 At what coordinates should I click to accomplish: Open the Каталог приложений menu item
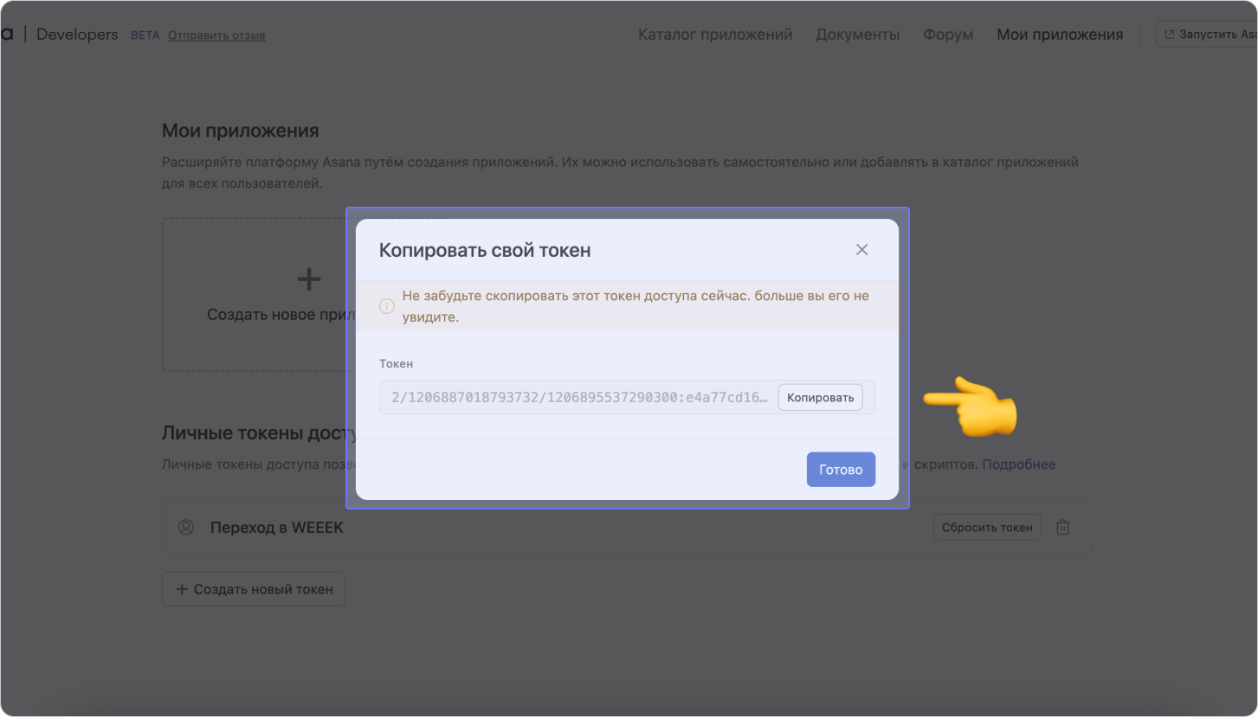point(715,35)
